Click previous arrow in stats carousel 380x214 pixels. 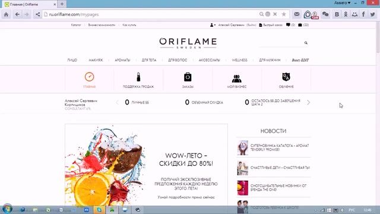click(118, 102)
